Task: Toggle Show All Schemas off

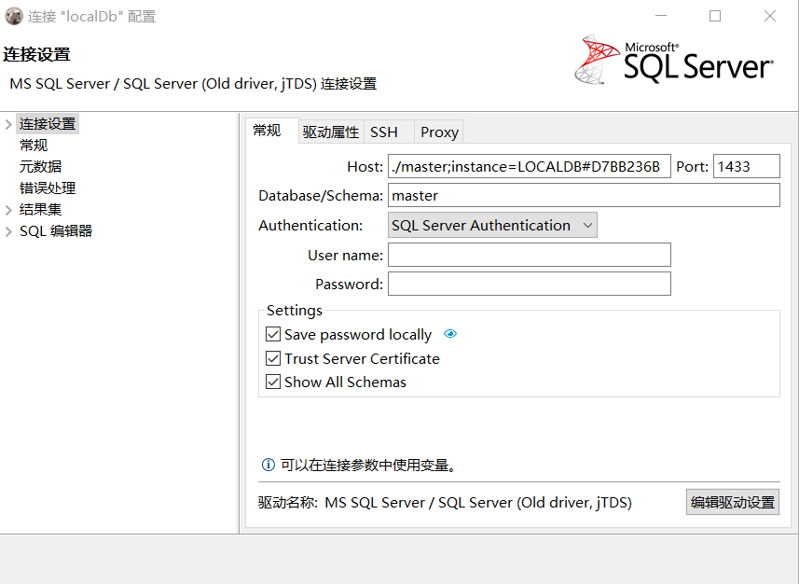Action: pyautogui.click(x=274, y=382)
